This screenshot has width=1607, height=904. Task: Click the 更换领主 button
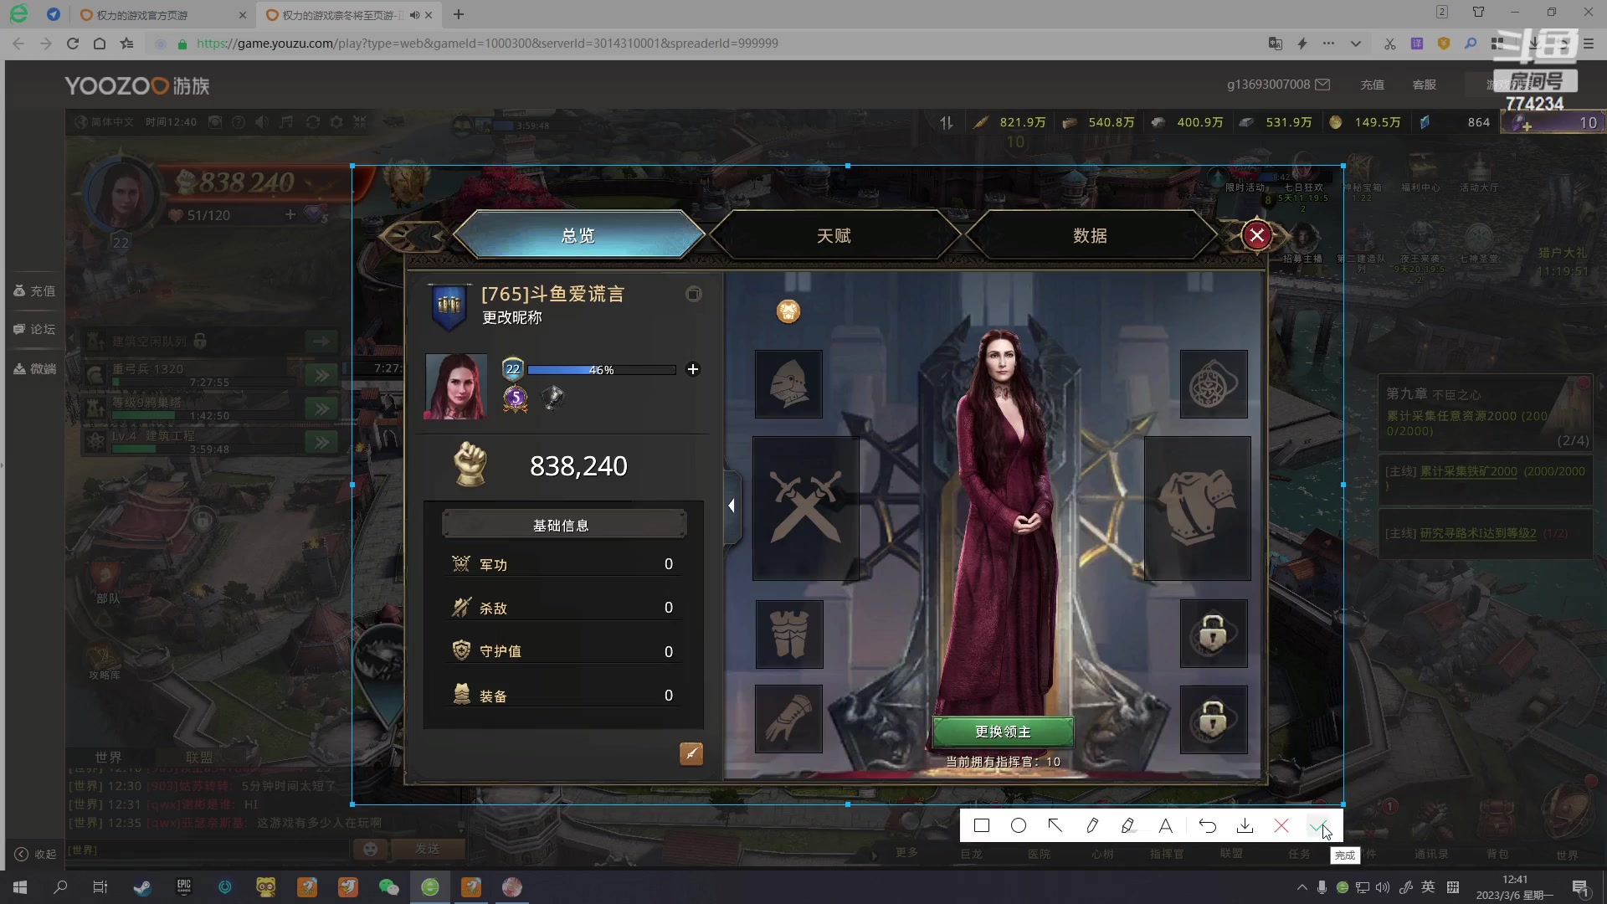1003,732
